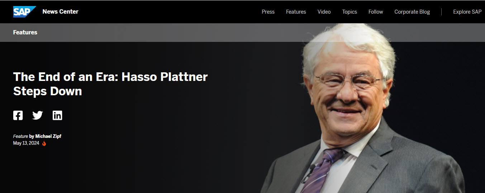Viewport: 485px width, 193px height.
Task: Go to the Video section
Action: (x=324, y=12)
